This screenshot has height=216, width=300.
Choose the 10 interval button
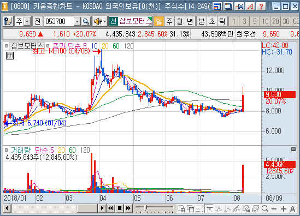[x=265, y=21]
